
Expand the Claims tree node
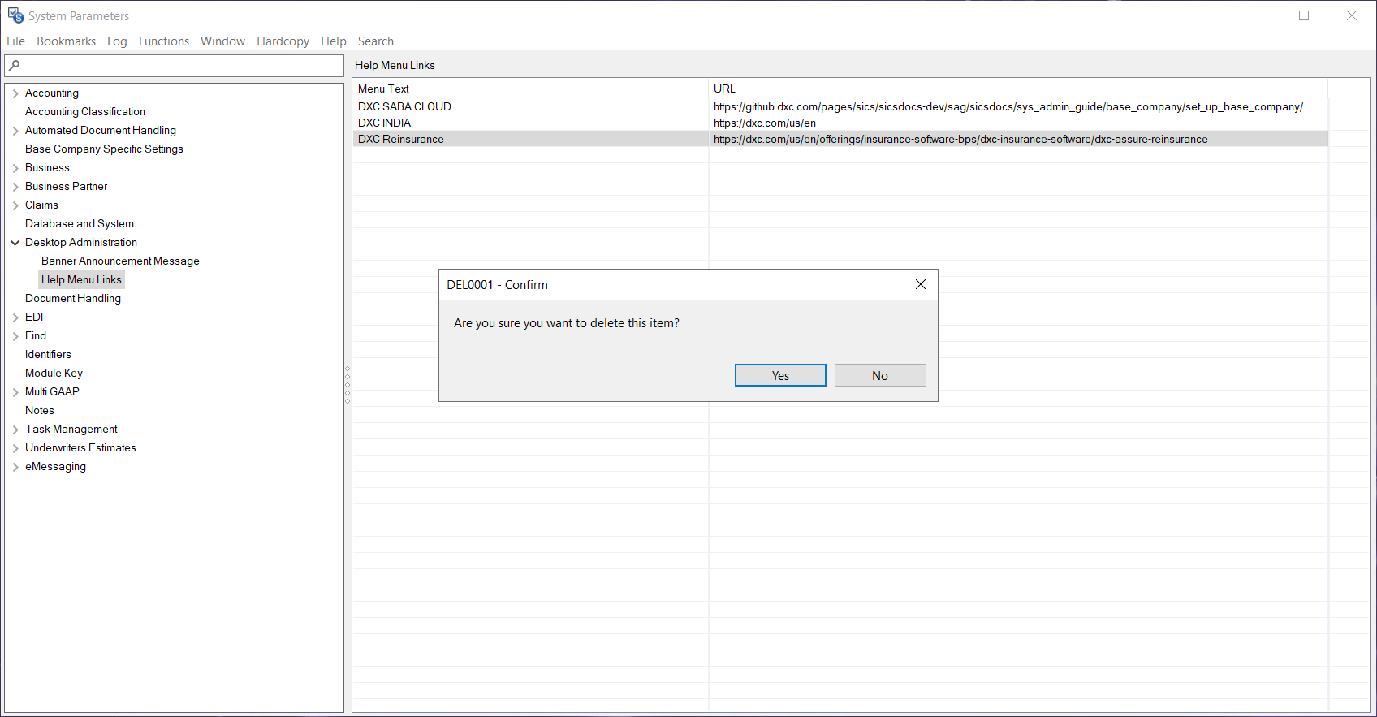[x=15, y=205]
